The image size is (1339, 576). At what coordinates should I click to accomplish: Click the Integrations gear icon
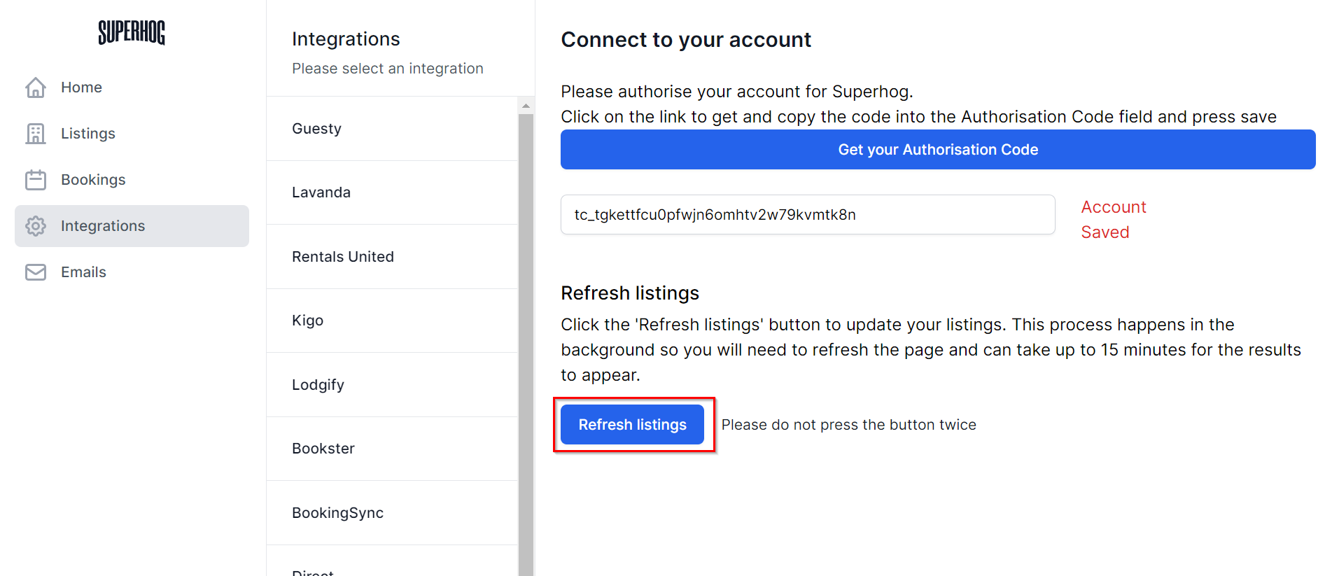(36, 226)
